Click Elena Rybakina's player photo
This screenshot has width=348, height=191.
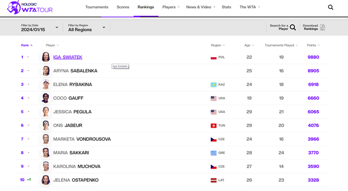click(x=46, y=84)
